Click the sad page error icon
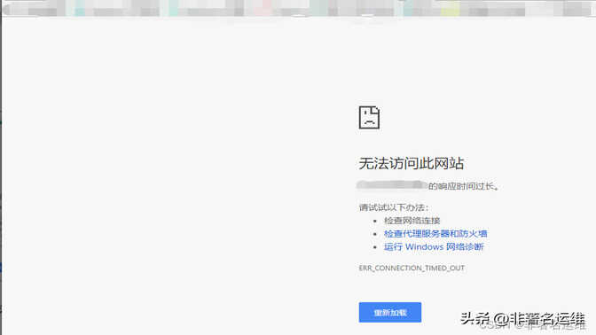 pos(369,117)
